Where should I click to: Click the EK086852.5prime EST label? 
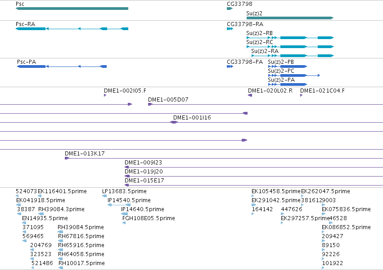tap(346, 227)
